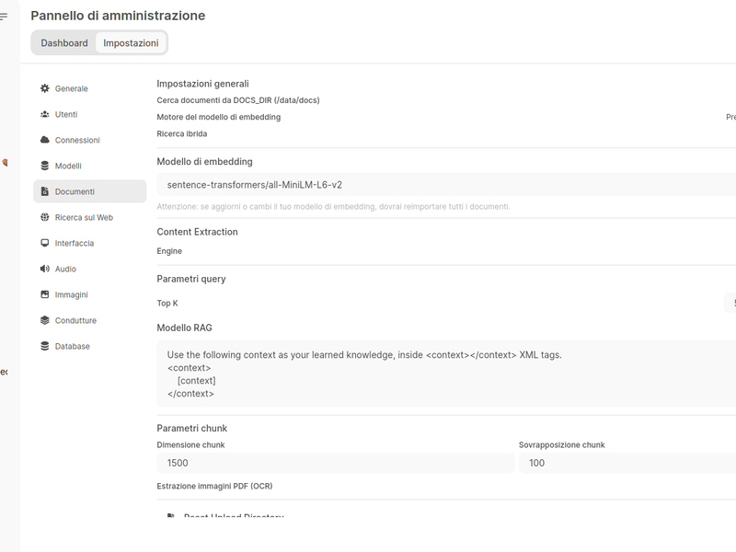Image resolution: width=736 pixels, height=552 pixels.
Task: Click the Interfaccia monitor icon
Action: click(45, 243)
